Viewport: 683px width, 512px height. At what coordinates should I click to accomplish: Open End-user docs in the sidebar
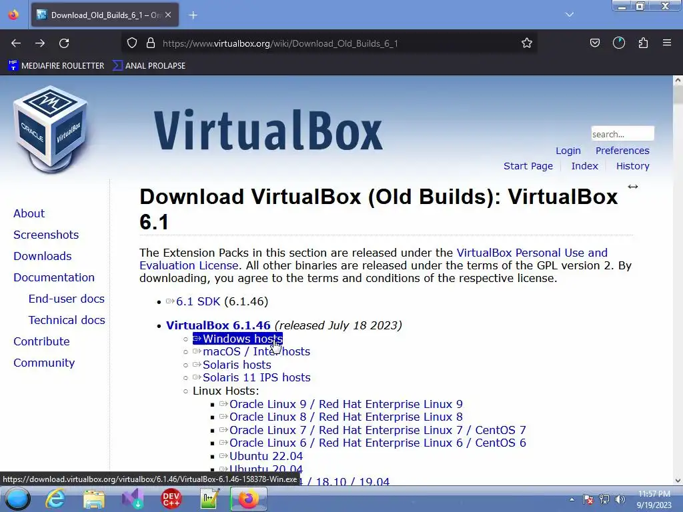point(67,299)
